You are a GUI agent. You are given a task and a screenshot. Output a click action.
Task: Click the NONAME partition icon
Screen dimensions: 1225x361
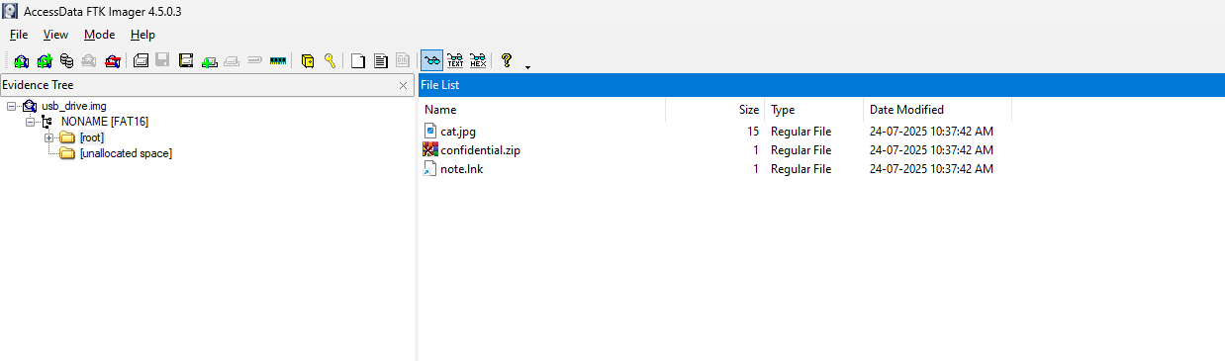pos(47,122)
